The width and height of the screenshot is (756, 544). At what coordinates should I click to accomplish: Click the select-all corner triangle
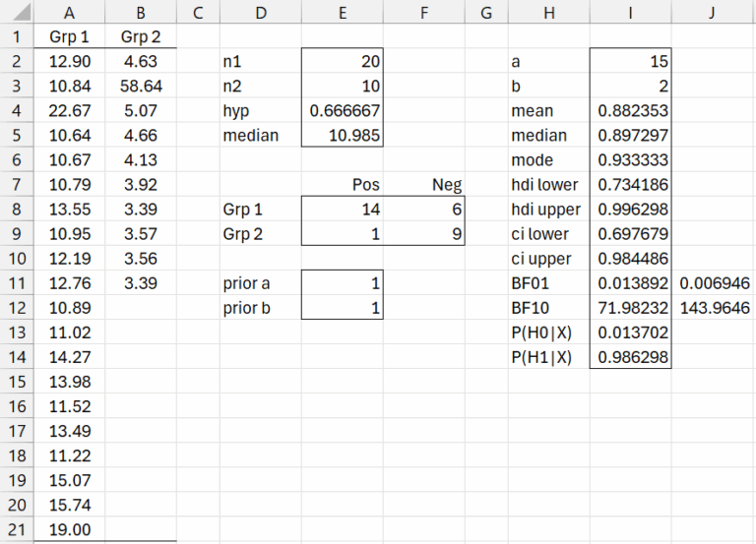click(22, 13)
